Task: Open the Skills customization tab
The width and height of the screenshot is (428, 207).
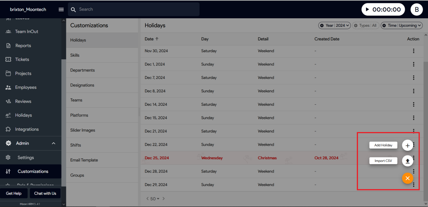Action: point(75,55)
